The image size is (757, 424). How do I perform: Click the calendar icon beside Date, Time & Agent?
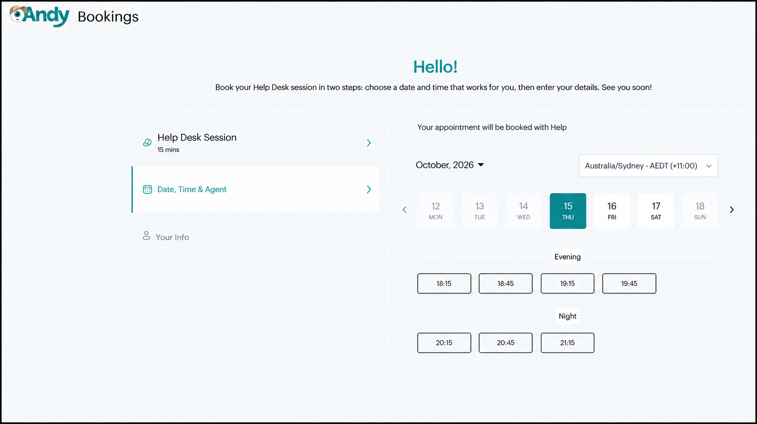tap(147, 189)
